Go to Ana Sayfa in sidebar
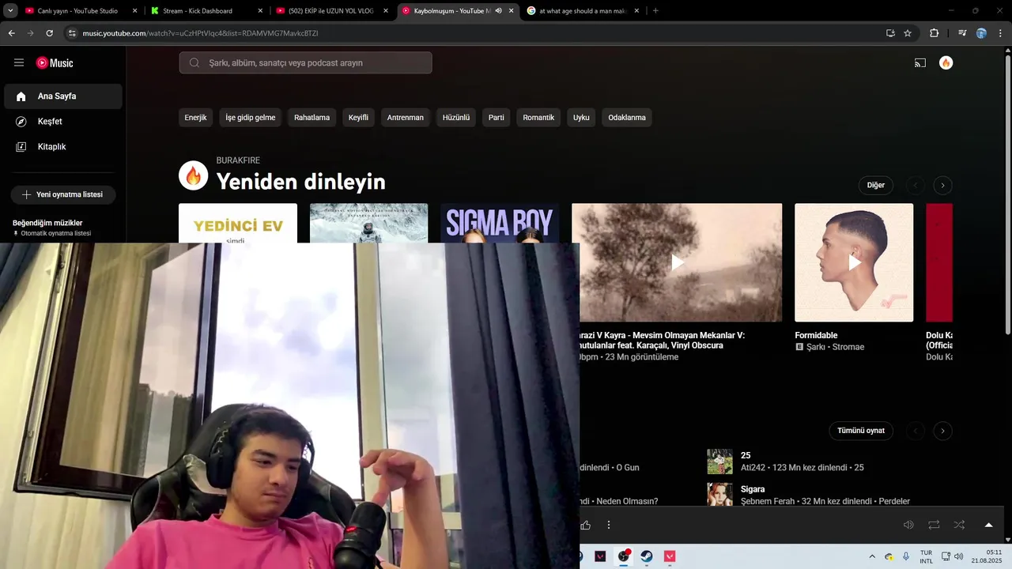1012x569 pixels. point(63,96)
